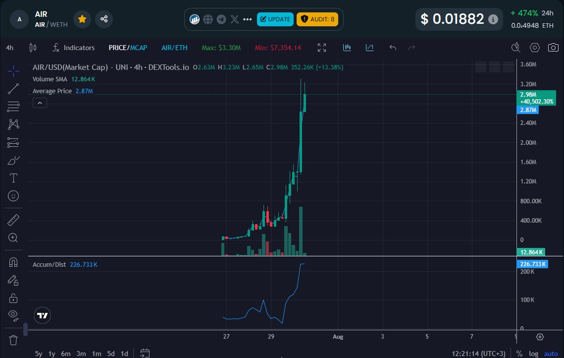Click the bar chart mode icon
This screenshot has height=358, width=564.
click(370, 48)
